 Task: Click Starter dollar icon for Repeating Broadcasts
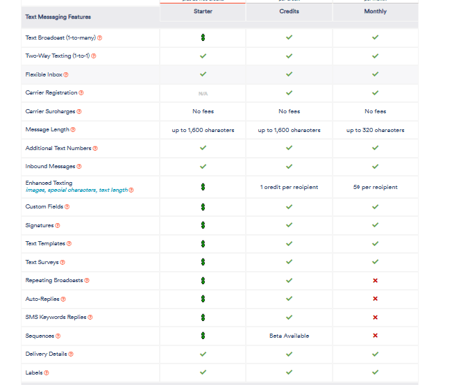pos(203,281)
